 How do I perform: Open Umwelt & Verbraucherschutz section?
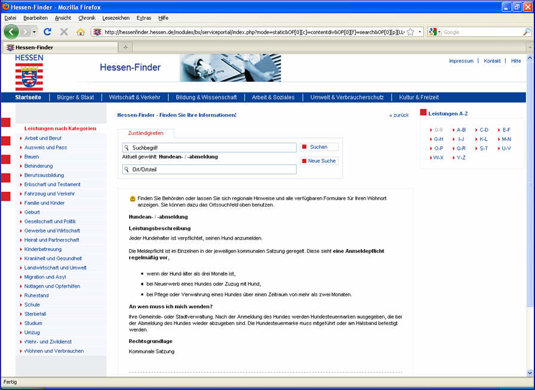click(347, 97)
